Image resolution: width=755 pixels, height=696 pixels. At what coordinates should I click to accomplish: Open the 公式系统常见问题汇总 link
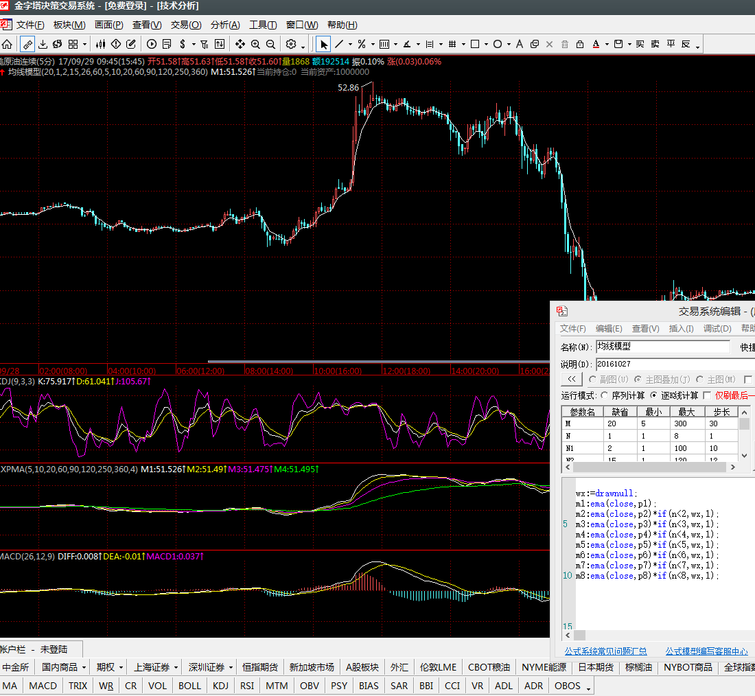tap(606, 651)
